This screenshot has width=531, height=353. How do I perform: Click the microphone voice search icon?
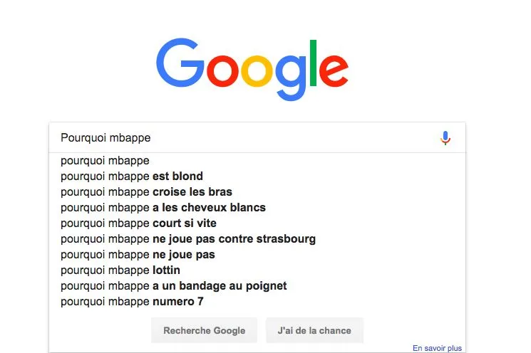(445, 137)
